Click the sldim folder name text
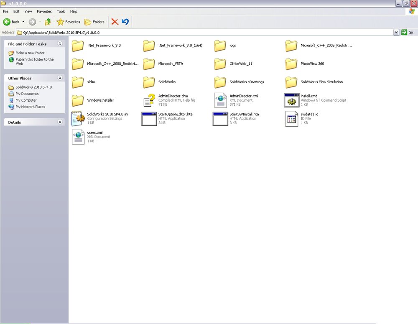The width and height of the screenshot is (418, 324). click(91, 82)
